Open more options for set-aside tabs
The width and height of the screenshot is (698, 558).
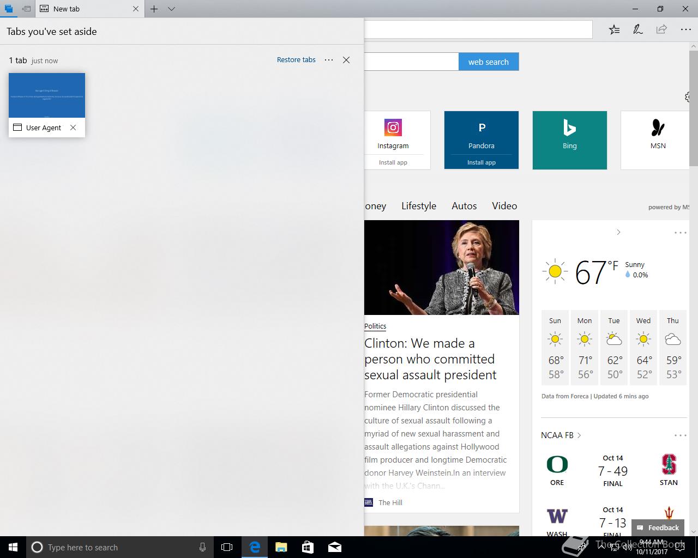pos(329,60)
